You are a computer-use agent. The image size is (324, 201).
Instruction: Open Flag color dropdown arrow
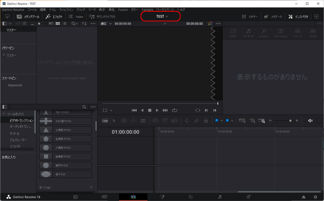pyautogui.click(x=222, y=121)
